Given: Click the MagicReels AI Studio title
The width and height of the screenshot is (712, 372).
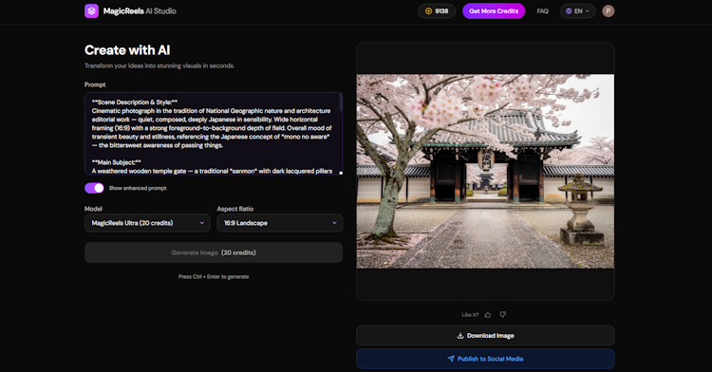Looking at the screenshot, I should (140, 10).
